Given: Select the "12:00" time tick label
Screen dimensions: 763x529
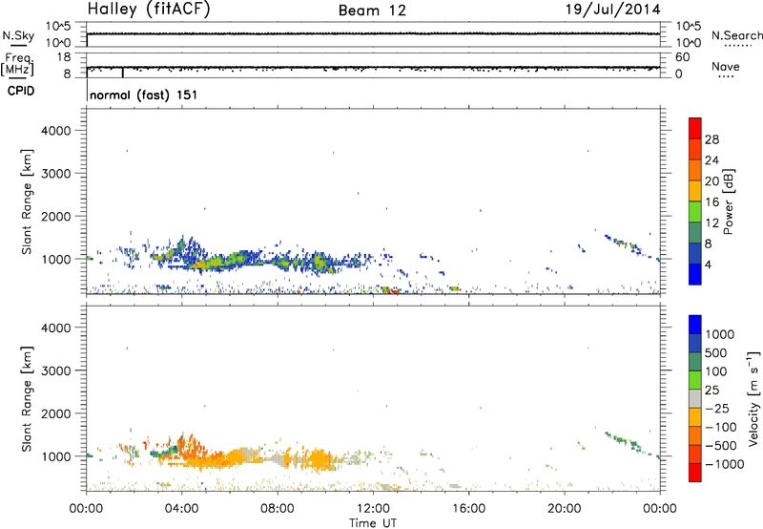Looking at the screenshot, I should [x=373, y=509].
